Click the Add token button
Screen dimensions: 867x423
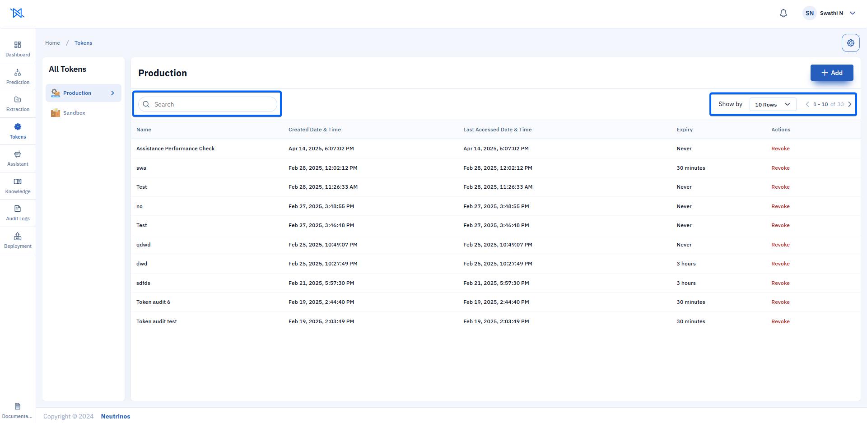[x=832, y=73]
